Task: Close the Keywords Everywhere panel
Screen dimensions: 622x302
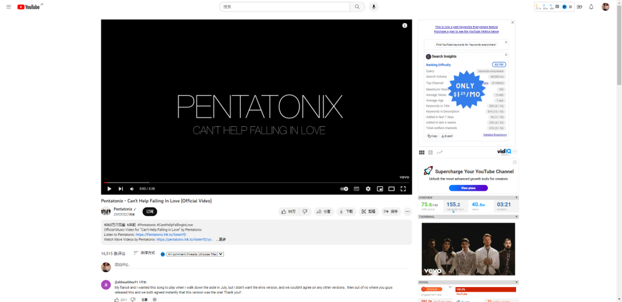Action: coord(513,22)
